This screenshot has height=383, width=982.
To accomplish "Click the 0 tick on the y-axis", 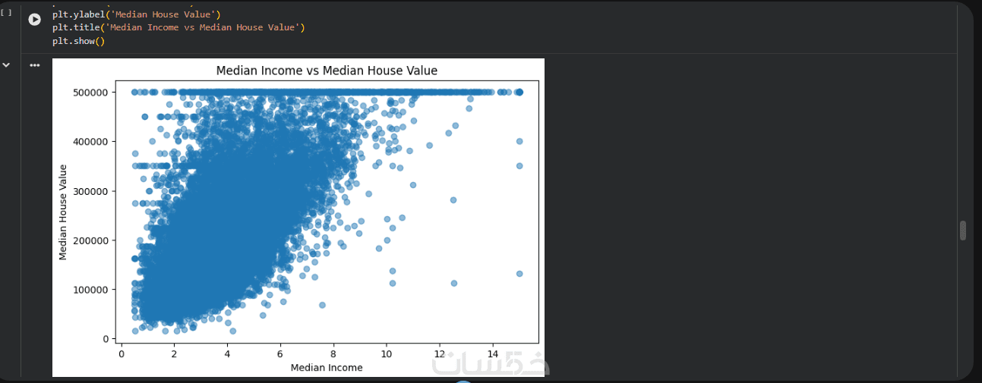I will click(x=106, y=339).
